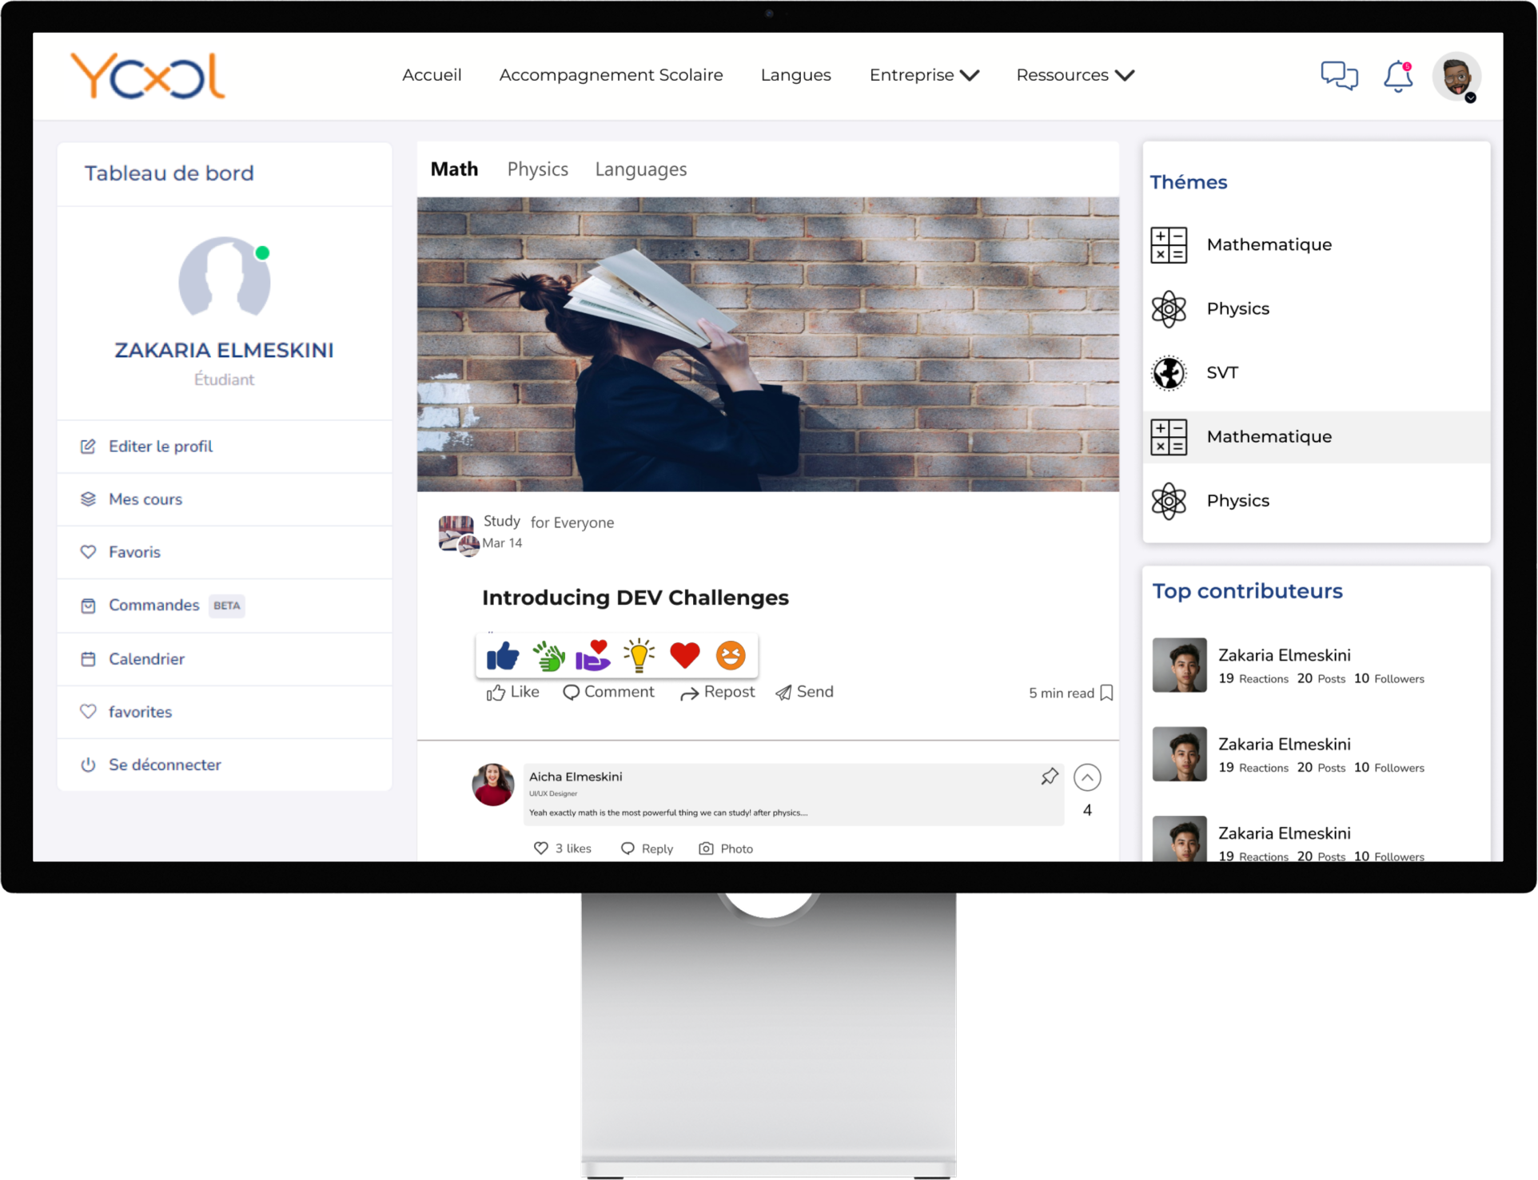Click the online status dot on the profile avatar
This screenshot has width=1538, height=1180.
[262, 252]
